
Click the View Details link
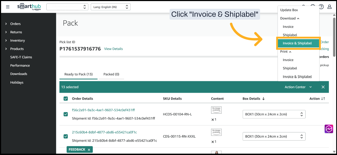coord(113,49)
